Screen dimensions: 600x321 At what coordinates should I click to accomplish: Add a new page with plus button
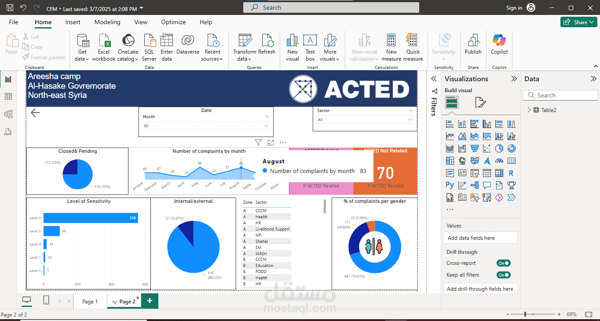(150, 301)
